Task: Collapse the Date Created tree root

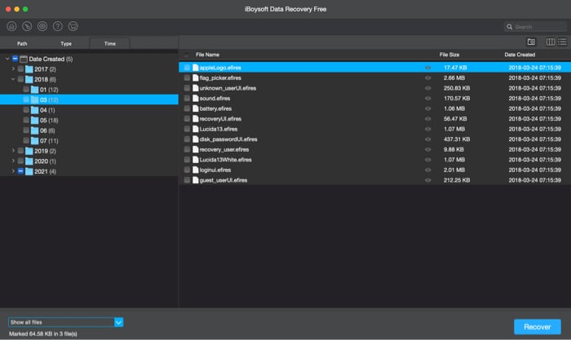Action: pyautogui.click(x=7, y=59)
